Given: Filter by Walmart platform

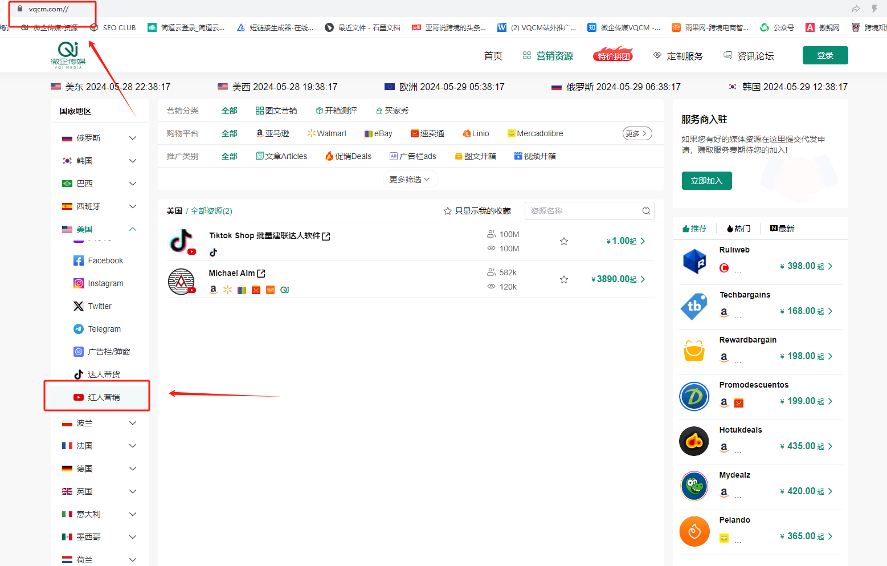Looking at the screenshot, I should tap(327, 133).
